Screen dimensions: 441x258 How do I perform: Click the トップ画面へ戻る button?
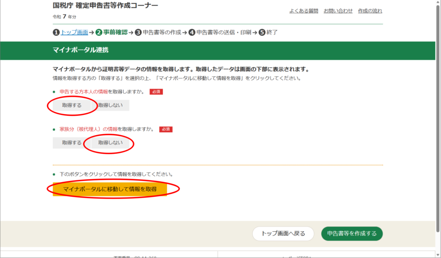pos(283,233)
